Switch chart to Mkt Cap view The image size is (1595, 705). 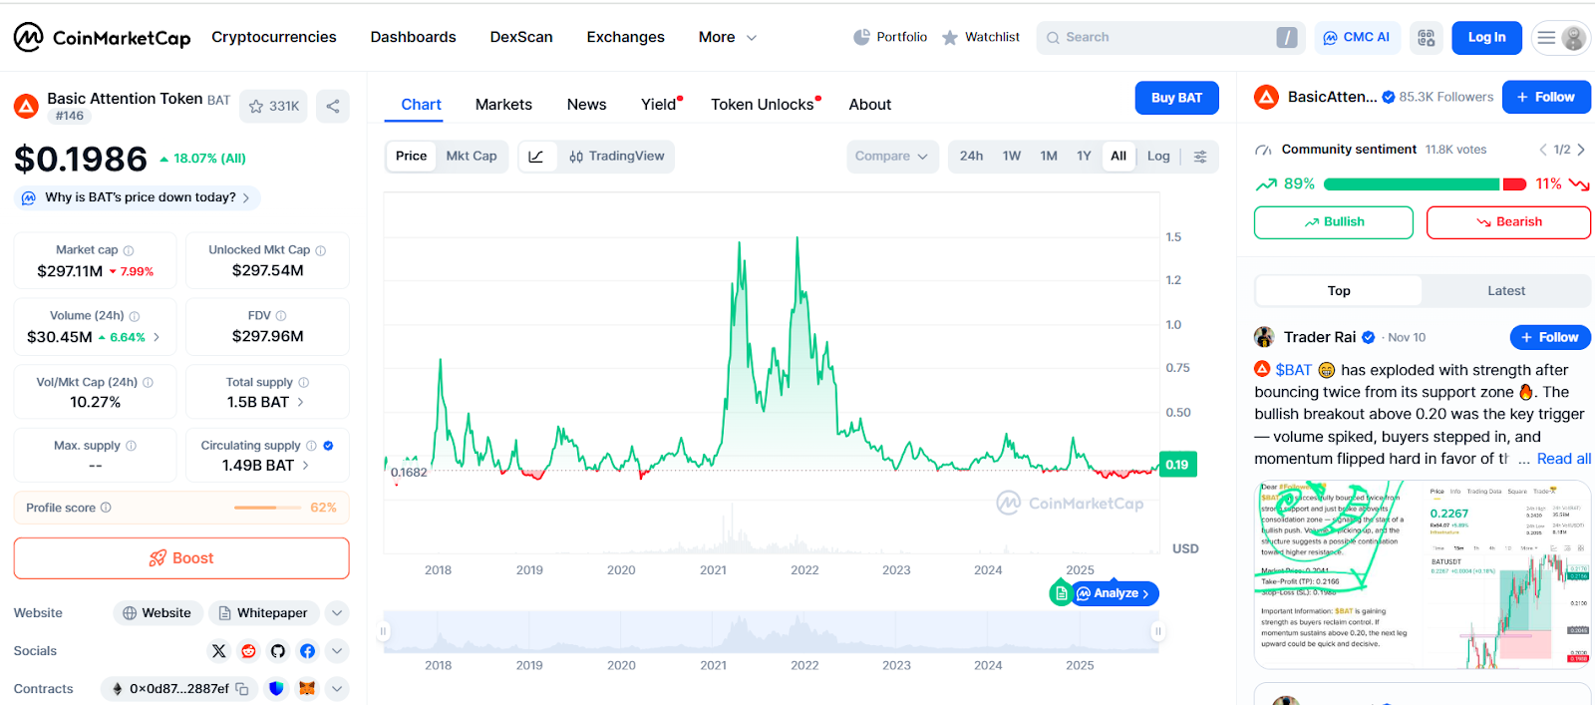[472, 157]
